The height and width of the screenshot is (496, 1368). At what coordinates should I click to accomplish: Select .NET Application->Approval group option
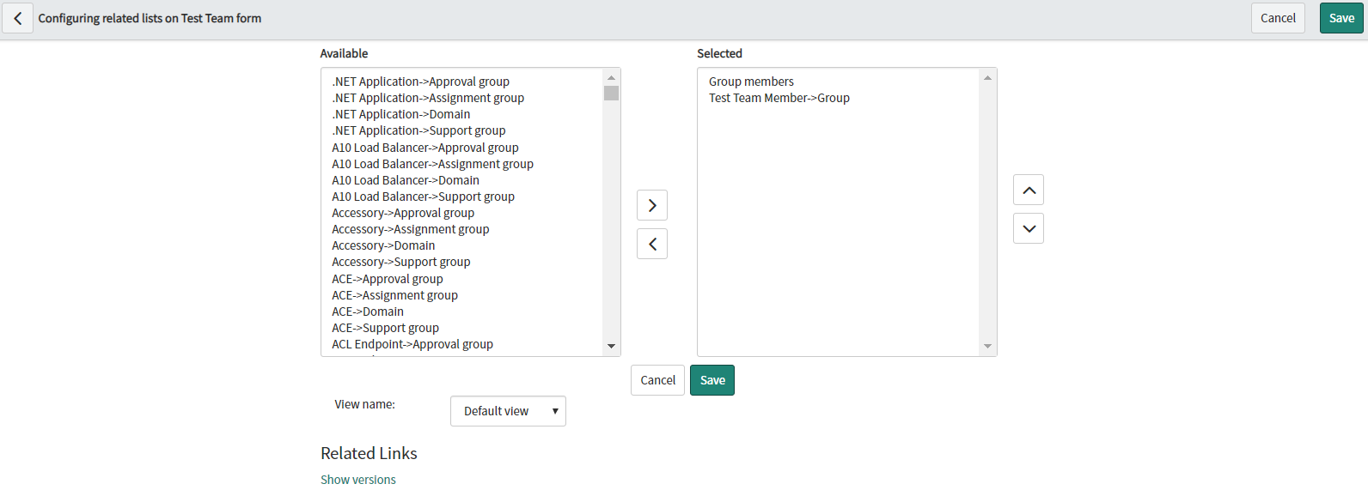pos(420,82)
